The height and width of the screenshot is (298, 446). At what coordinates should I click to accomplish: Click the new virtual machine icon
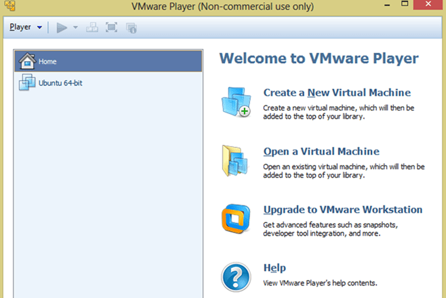tap(236, 102)
